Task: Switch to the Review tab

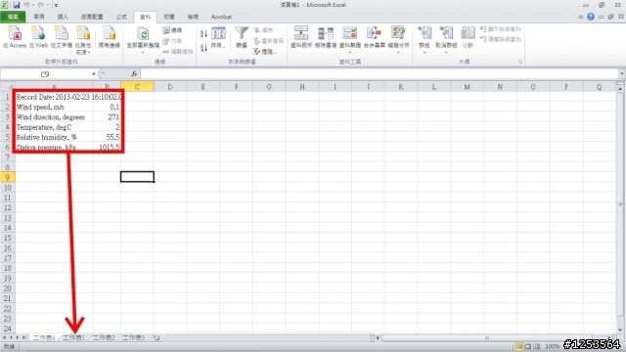Action: point(169,17)
